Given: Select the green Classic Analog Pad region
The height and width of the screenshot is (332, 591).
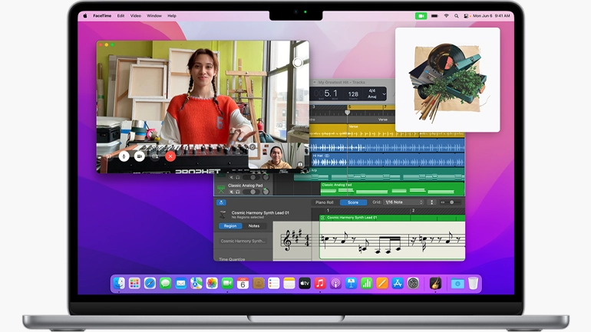Looking at the screenshot, I should click(392, 189).
